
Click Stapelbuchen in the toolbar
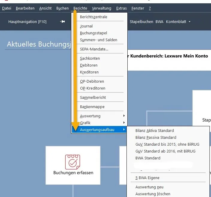coord(141,22)
